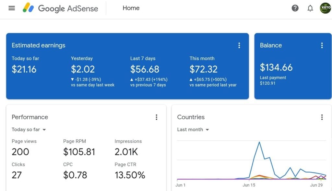Click the Last payment $120.91 text

point(273,80)
